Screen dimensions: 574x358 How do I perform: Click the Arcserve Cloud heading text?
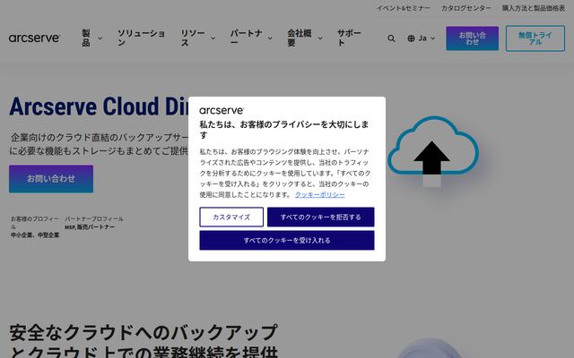pyautogui.click(x=99, y=107)
